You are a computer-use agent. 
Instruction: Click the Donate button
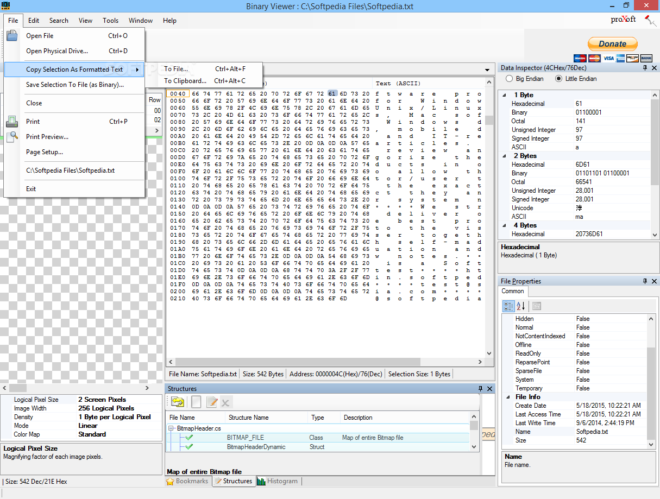613,44
